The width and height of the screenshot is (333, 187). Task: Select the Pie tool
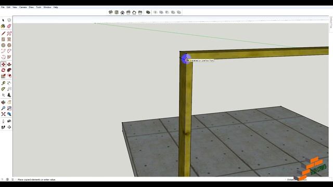(x=9, y=57)
